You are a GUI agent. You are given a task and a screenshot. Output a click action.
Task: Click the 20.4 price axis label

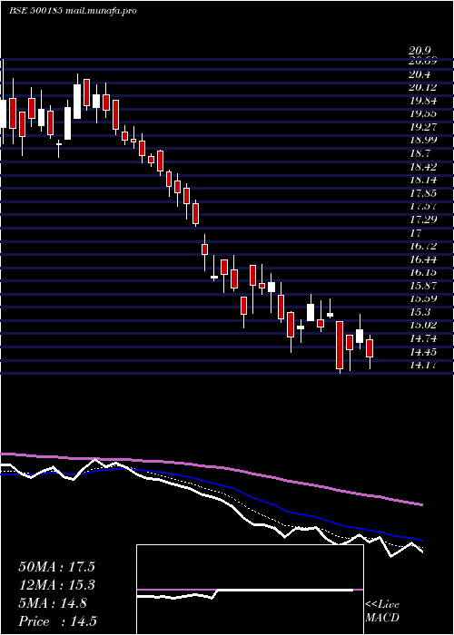click(x=419, y=74)
